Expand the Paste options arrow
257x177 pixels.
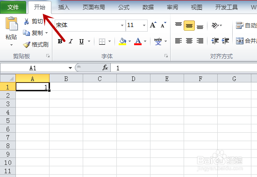coord(11,45)
